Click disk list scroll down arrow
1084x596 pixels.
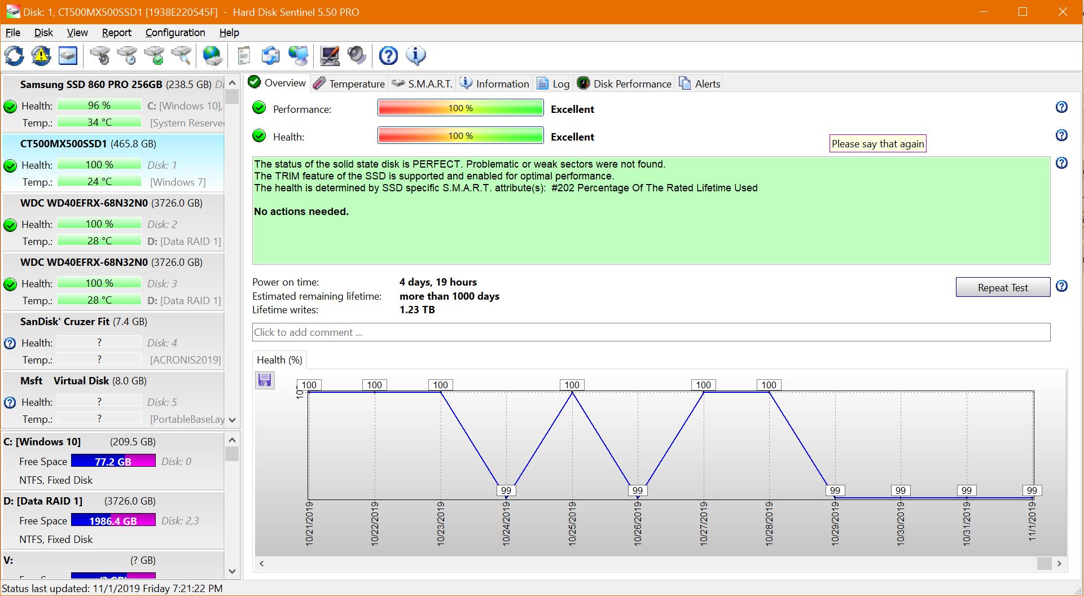pos(232,420)
